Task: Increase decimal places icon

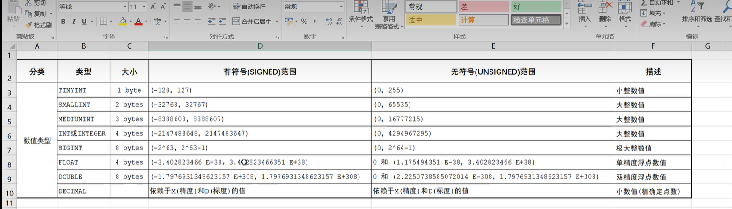Action: 328,22
